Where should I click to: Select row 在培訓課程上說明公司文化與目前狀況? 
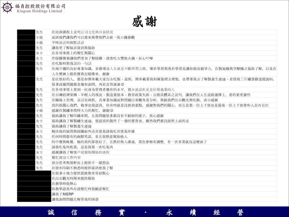(x=147, y=32)
